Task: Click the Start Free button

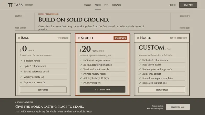Action: [188, 5]
